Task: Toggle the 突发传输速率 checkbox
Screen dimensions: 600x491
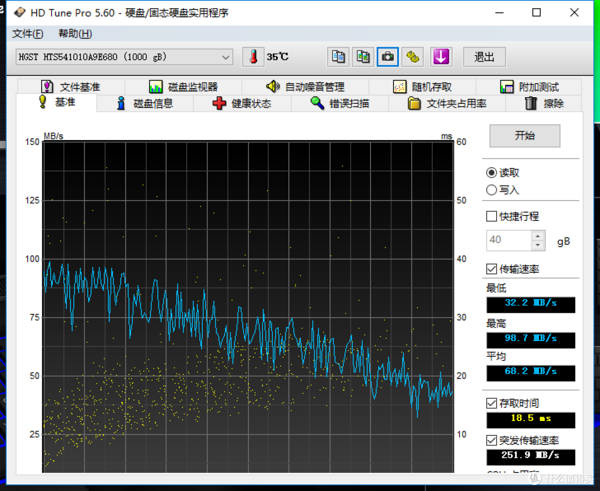Action: click(x=491, y=440)
